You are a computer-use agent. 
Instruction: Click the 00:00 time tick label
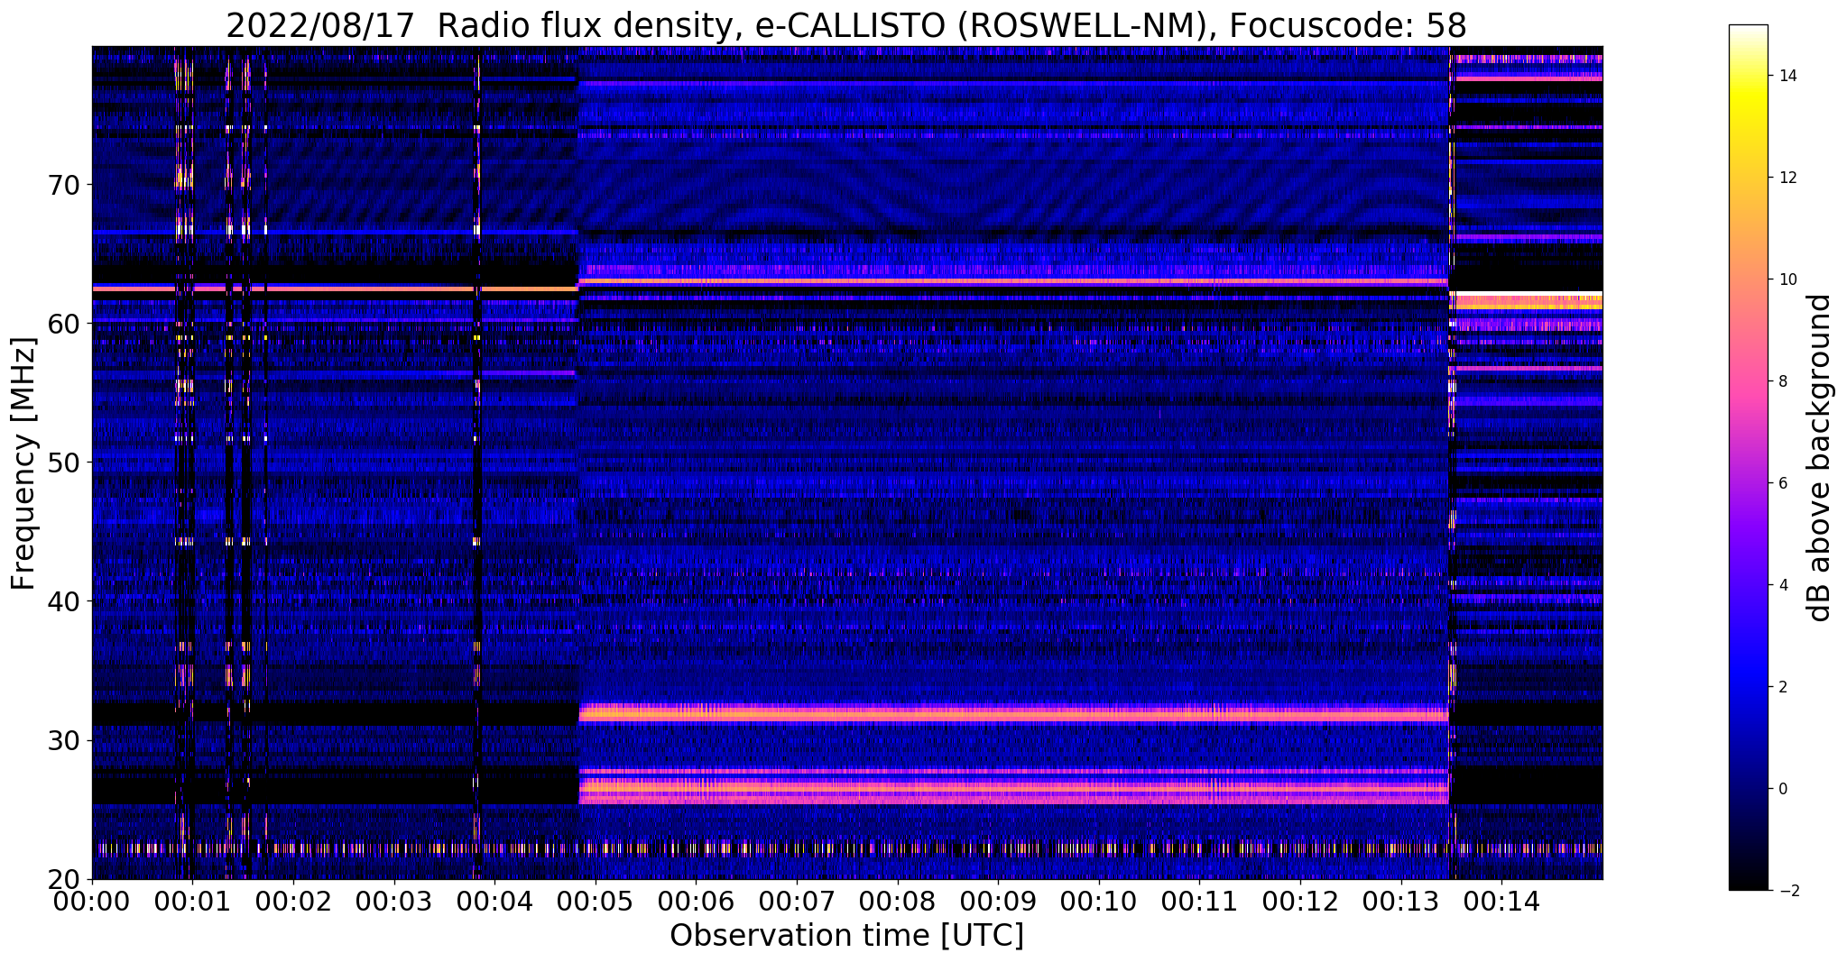coord(92,902)
